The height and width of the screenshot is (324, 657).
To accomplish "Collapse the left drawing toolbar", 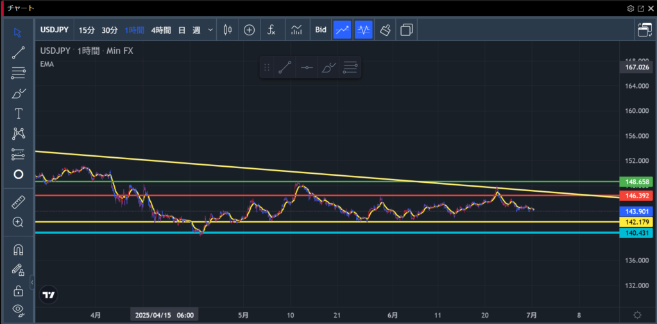I will [x=32, y=282].
